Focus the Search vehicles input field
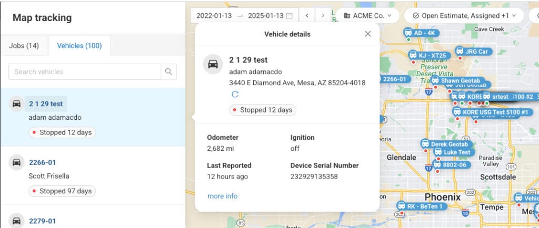539x228 pixels. point(84,72)
